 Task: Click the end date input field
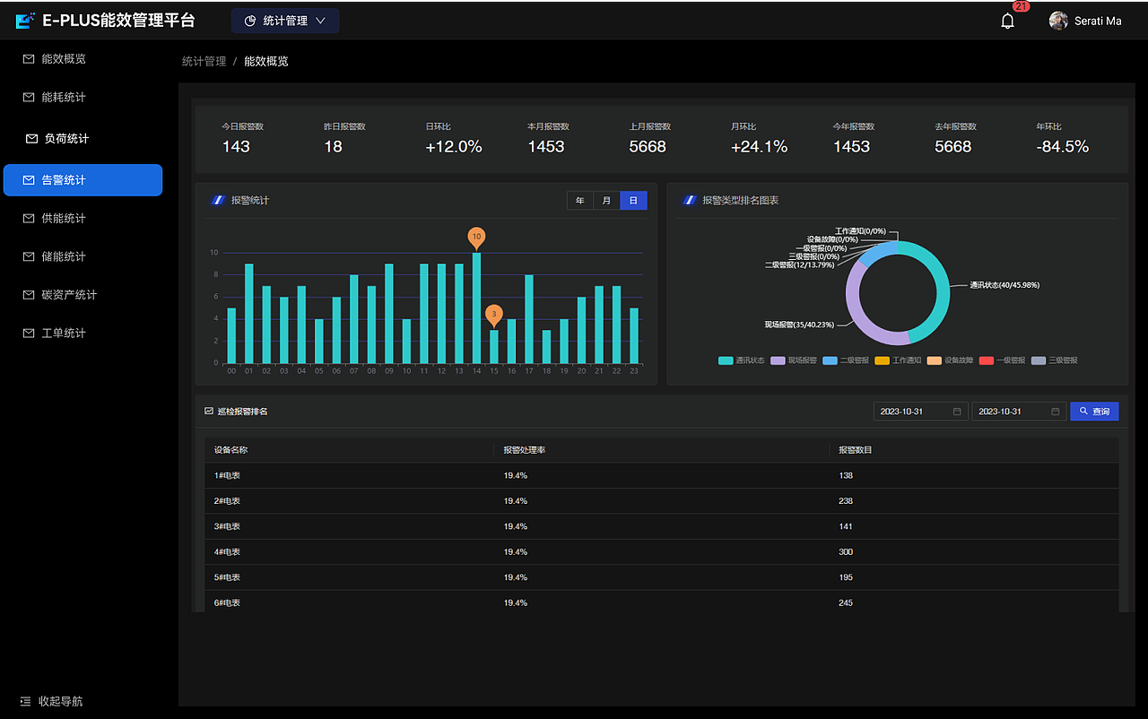tap(1019, 411)
